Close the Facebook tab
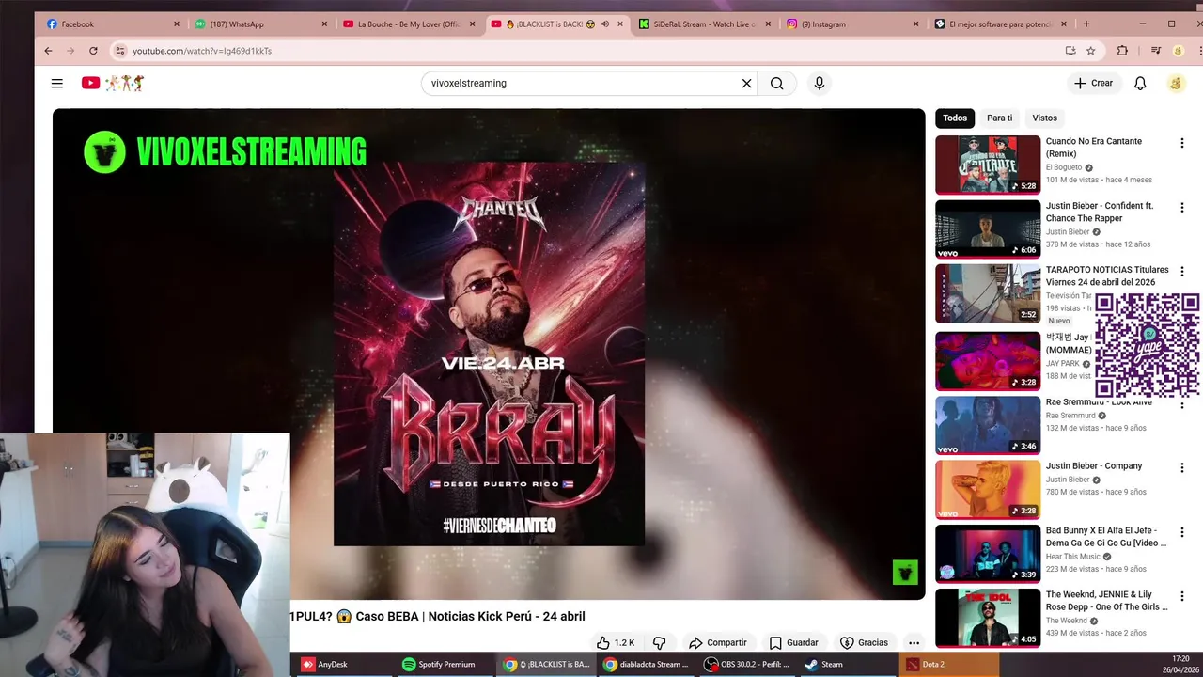Image resolution: width=1203 pixels, height=677 pixels. coord(176,24)
